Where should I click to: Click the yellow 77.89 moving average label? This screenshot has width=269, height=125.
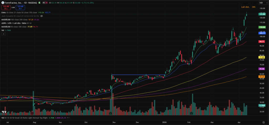[262, 57]
